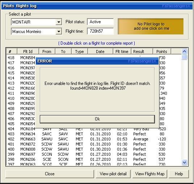194x184 pixels.
Task: Open View Flights Map
Action: point(150,174)
